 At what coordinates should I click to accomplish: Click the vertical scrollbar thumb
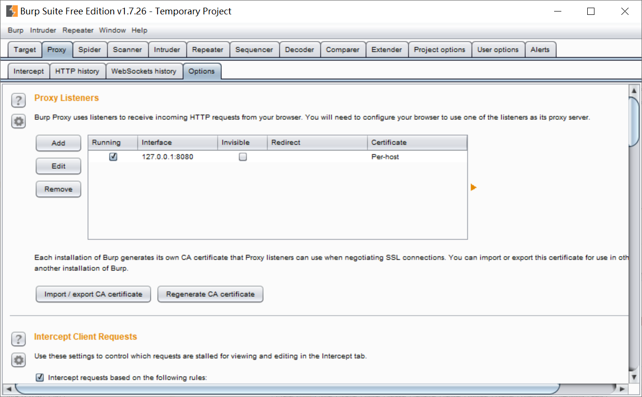pyautogui.click(x=634, y=122)
